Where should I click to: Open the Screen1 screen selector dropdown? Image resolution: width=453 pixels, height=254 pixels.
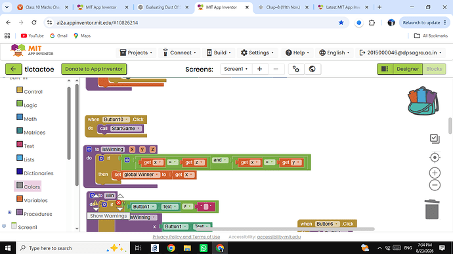pos(236,69)
